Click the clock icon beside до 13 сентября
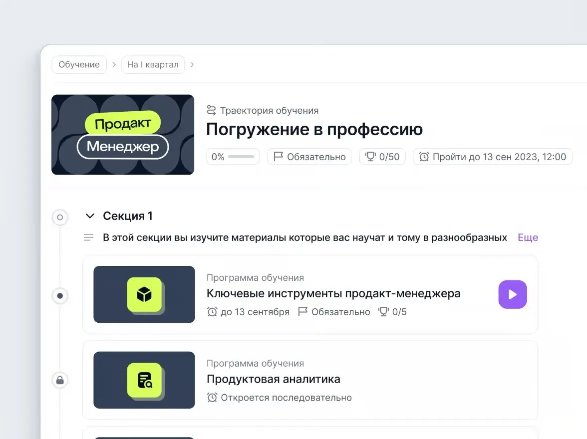Viewport: 587px width, 439px height. click(x=212, y=312)
